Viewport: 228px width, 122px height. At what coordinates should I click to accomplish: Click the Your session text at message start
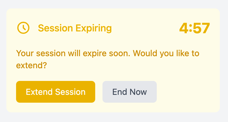(41, 53)
